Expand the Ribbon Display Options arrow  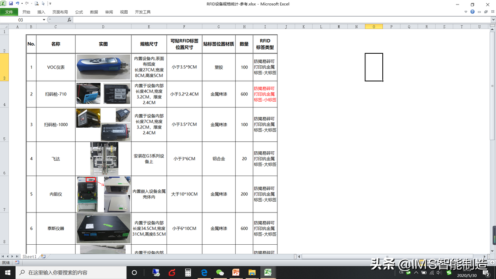pyautogui.click(x=465, y=12)
